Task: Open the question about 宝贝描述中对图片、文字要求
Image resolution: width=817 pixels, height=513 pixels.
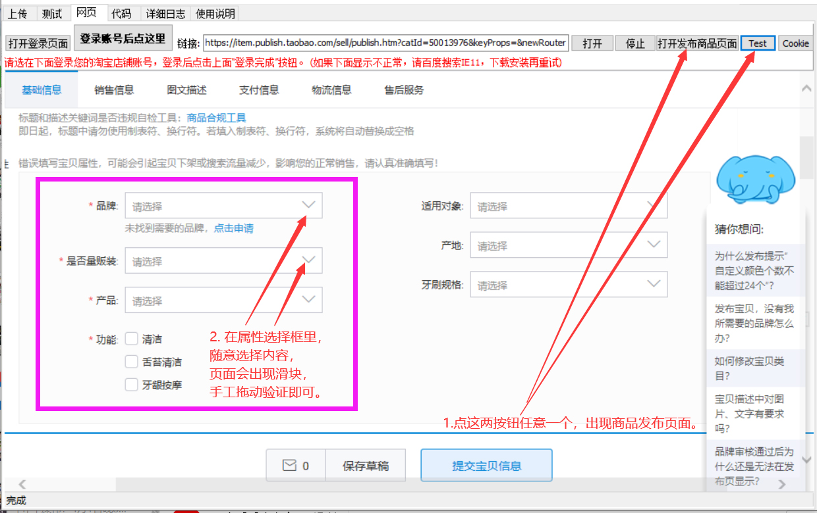Action: (755, 413)
